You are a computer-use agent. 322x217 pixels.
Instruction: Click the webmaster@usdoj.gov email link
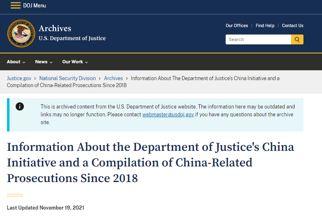tap(168, 115)
